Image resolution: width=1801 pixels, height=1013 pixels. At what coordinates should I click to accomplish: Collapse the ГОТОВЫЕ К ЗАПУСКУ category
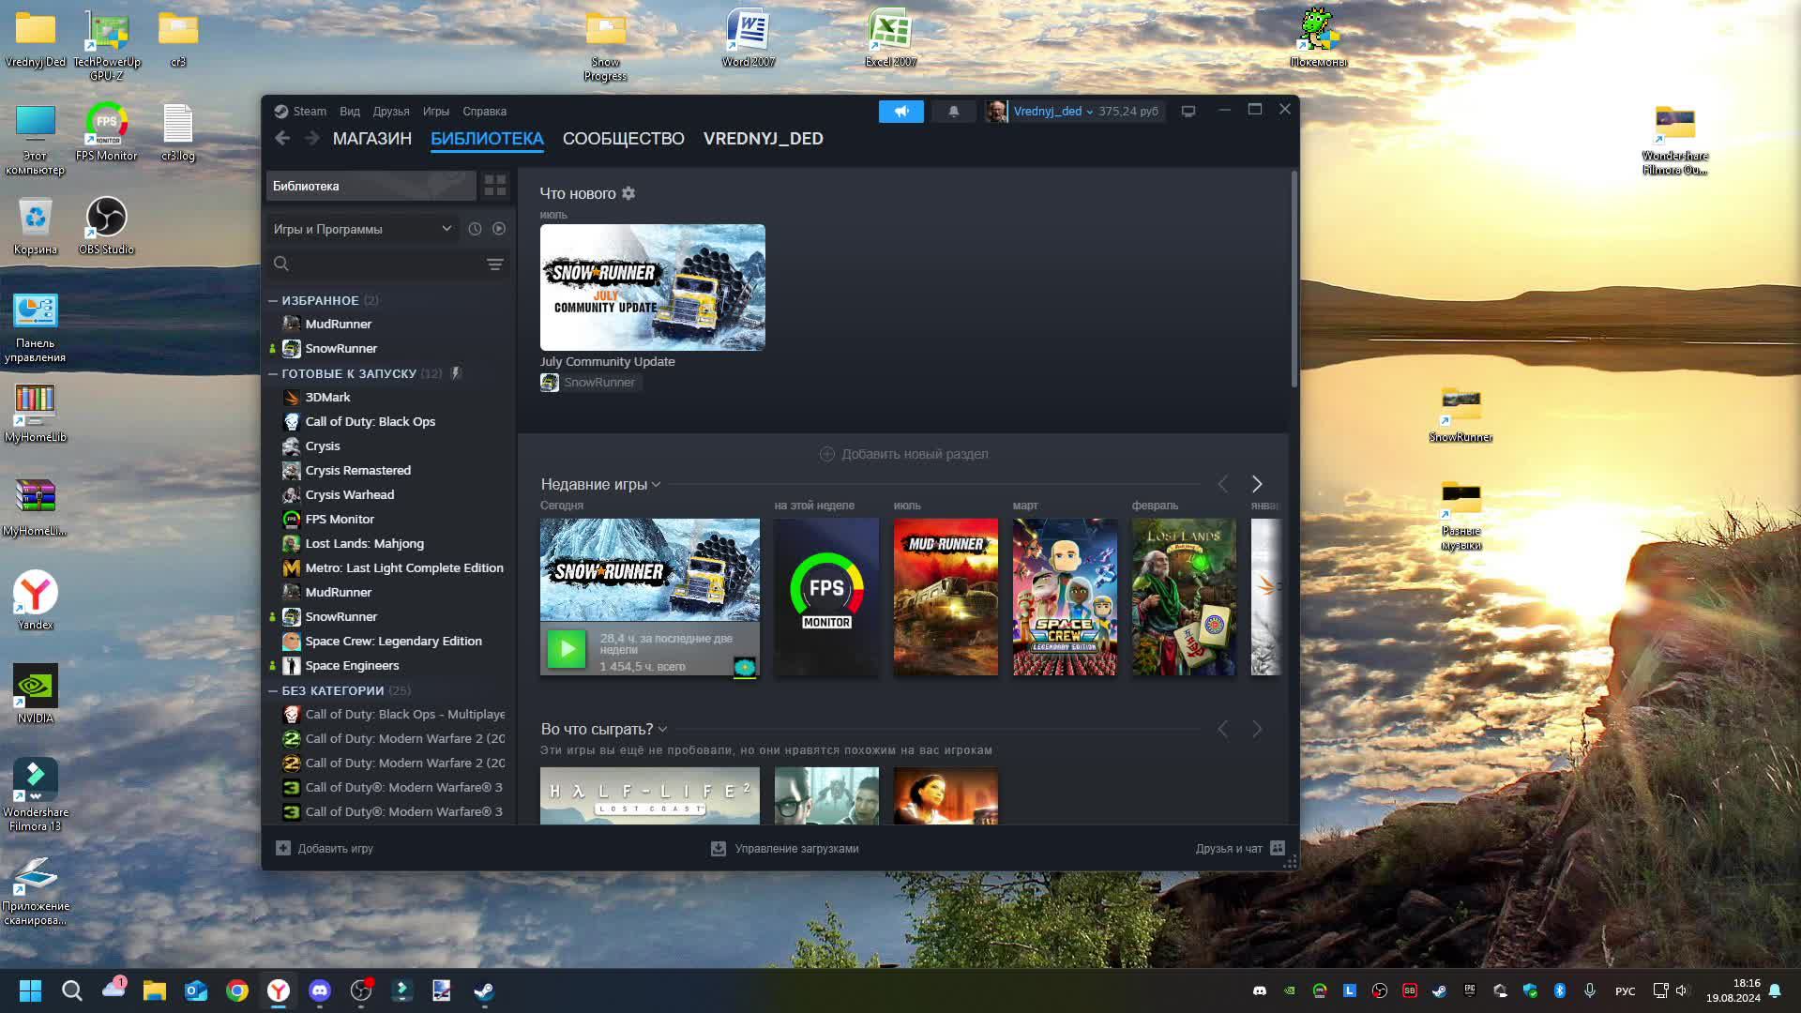pos(273,373)
